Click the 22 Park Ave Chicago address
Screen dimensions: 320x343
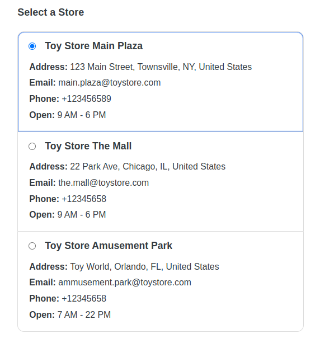pyautogui.click(x=148, y=167)
